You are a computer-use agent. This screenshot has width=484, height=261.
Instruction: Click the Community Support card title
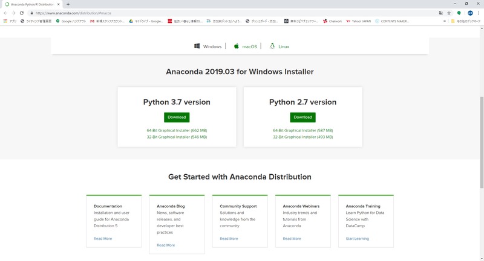click(238, 206)
